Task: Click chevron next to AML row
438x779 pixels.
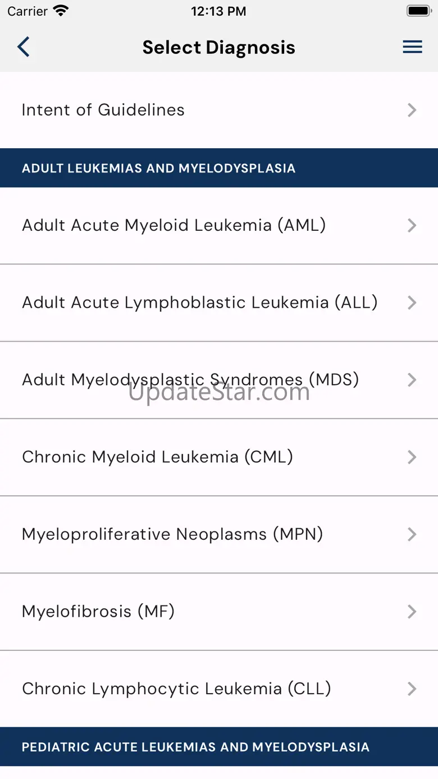Action: (x=412, y=226)
